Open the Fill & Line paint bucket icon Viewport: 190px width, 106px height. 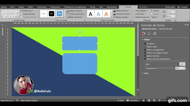point(143,33)
